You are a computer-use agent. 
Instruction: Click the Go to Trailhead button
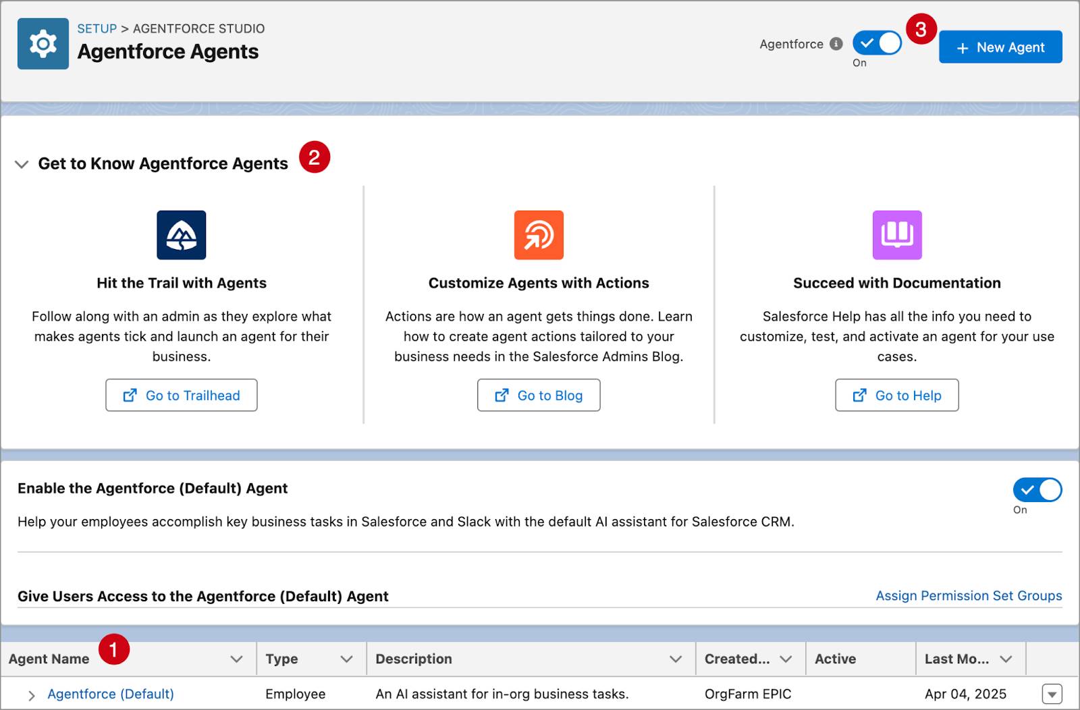click(x=182, y=395)
